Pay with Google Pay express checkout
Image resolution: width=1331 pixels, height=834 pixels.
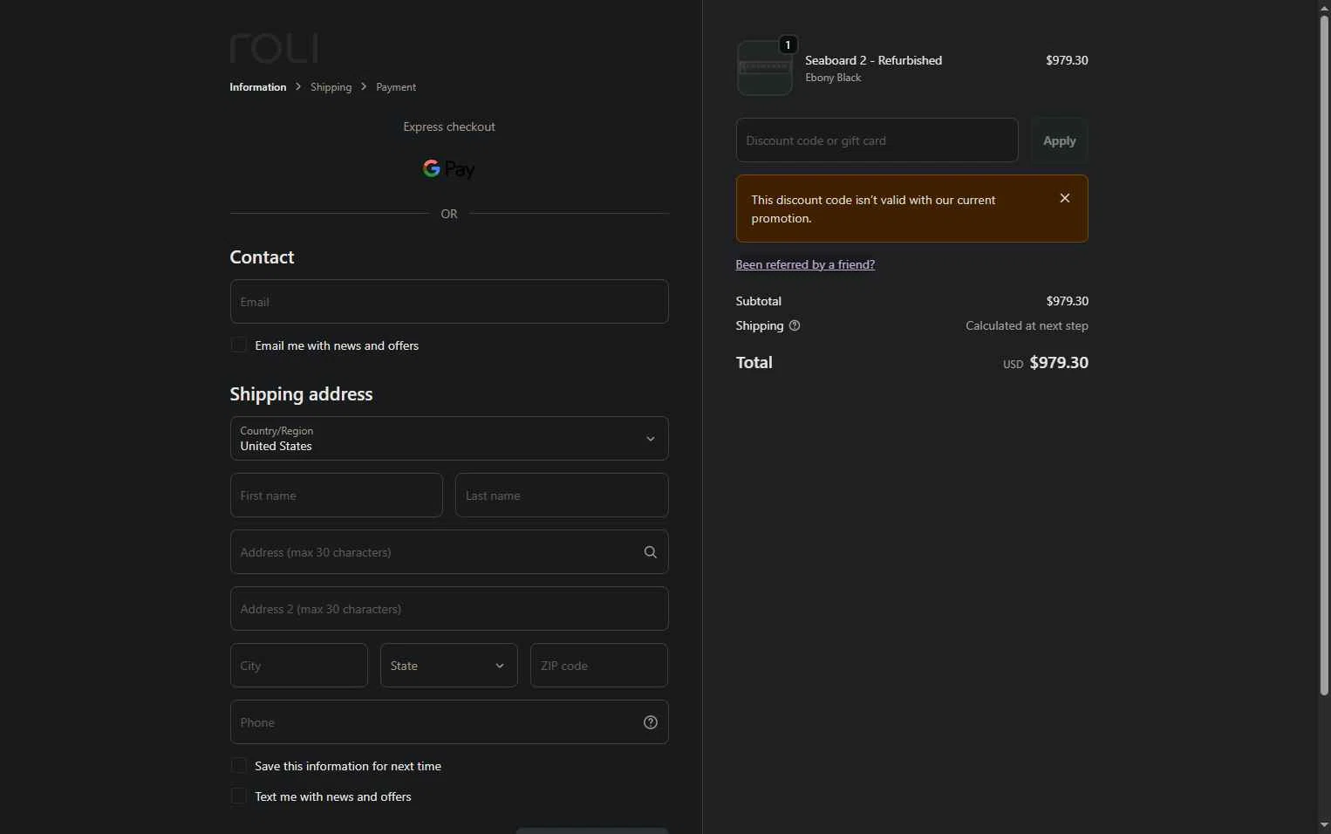(x=449, y=168)
